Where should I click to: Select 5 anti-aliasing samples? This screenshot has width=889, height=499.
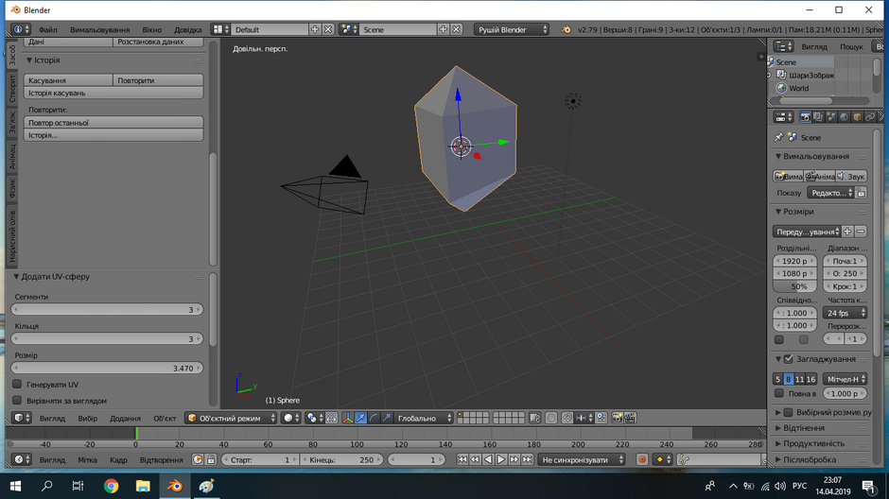click(x=777, y=379)
